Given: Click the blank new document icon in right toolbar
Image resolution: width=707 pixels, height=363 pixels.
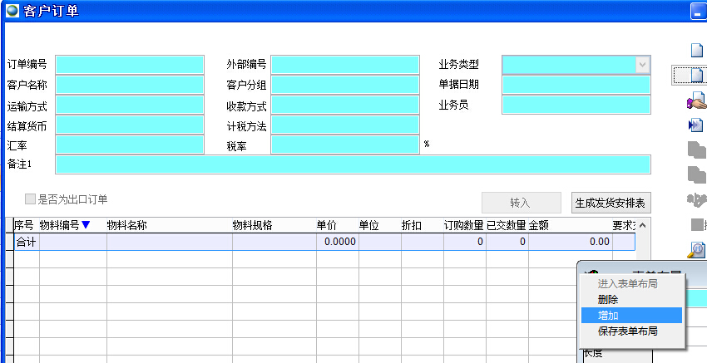Looking at the screenshot, I should click(696, 50).
